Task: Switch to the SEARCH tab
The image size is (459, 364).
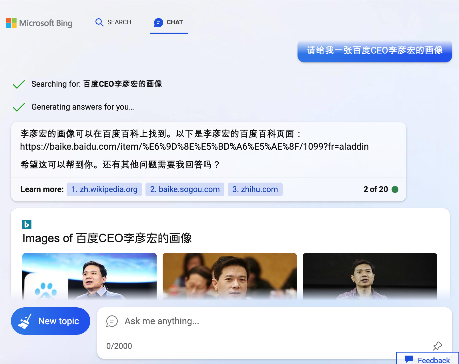Action: point(113,22)
